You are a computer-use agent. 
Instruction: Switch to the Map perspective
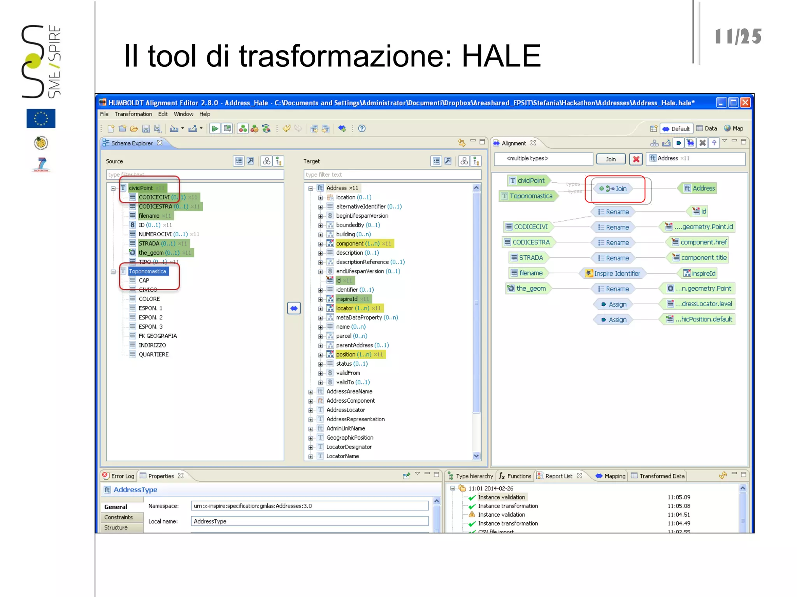point(734,129)
